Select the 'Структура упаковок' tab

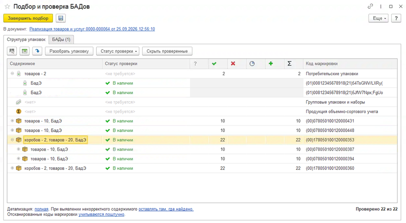click(26, 39)
